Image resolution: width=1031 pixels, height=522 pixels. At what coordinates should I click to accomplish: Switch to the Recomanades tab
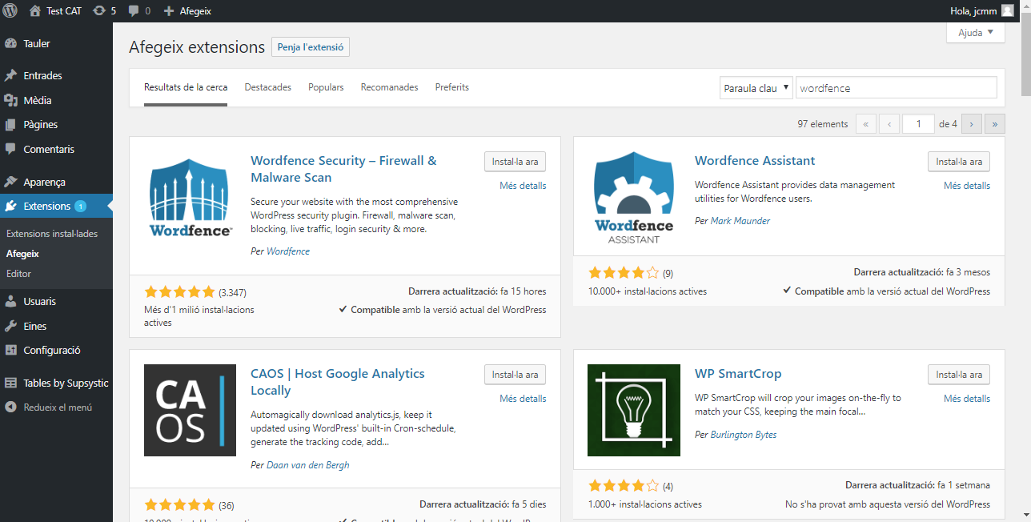coord(390,87)
